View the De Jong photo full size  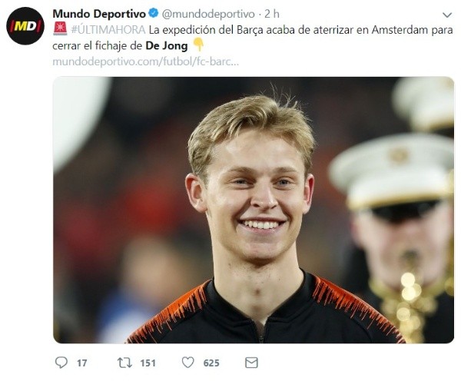coord(254,210)
